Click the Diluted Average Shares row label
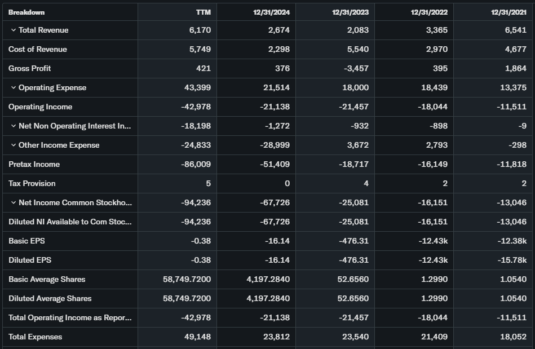535x349 pixels. point(50,298)
